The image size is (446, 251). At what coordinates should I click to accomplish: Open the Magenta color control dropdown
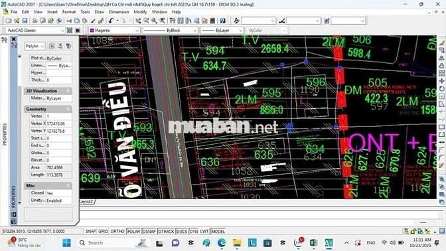pyautogui.click(x=114, y=30)
